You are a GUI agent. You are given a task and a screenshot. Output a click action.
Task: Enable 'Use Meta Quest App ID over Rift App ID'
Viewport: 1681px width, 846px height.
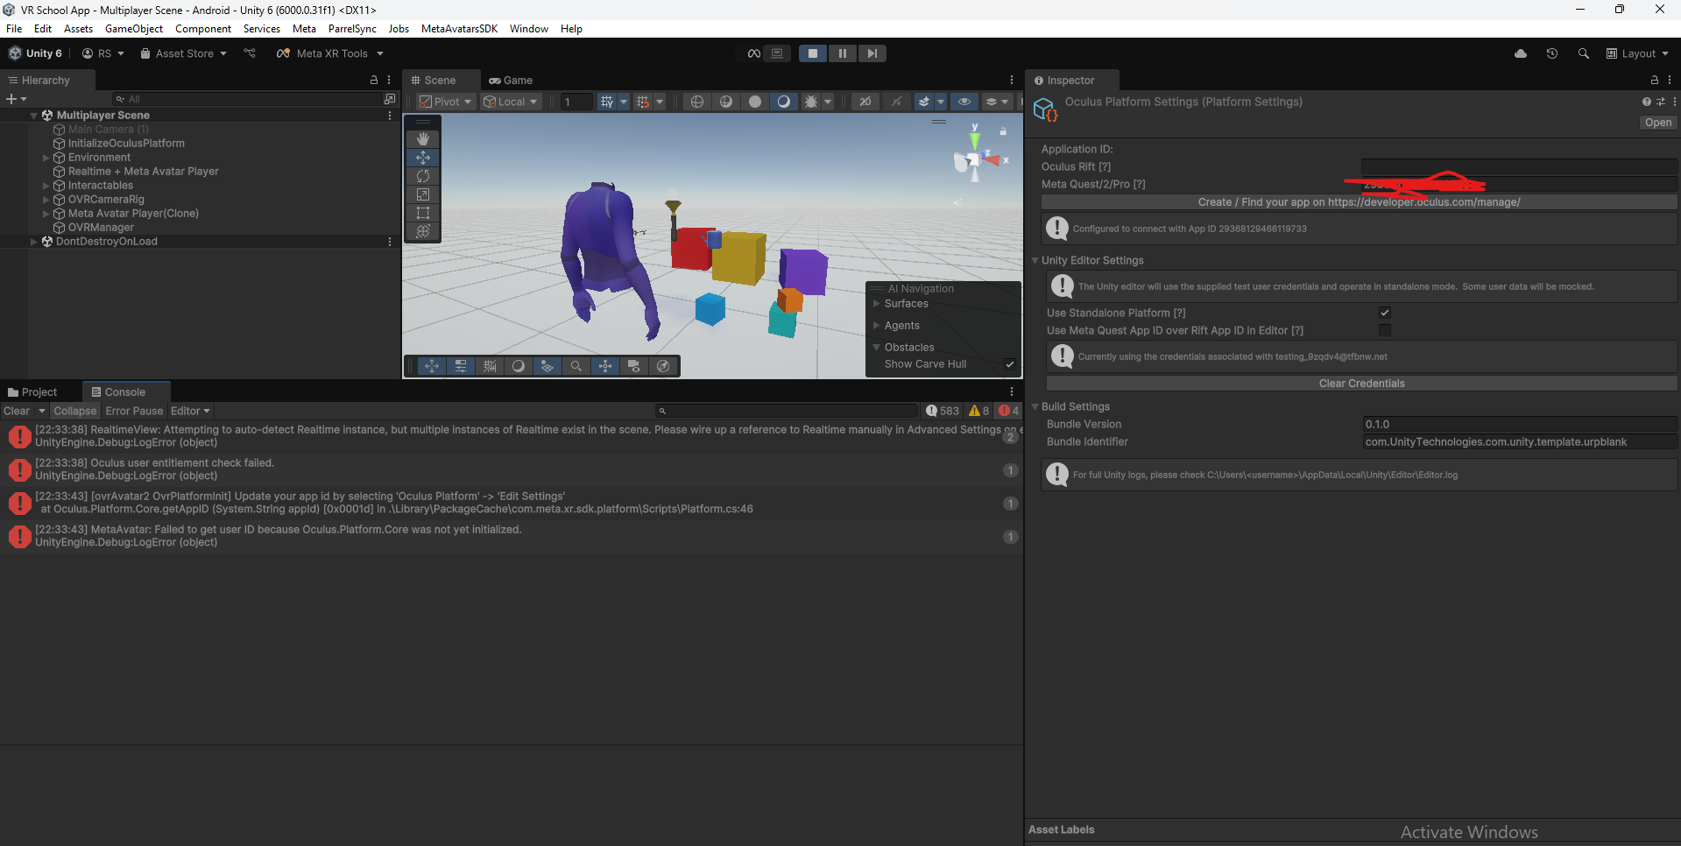pyautogui.click(x=1384, y=330)
